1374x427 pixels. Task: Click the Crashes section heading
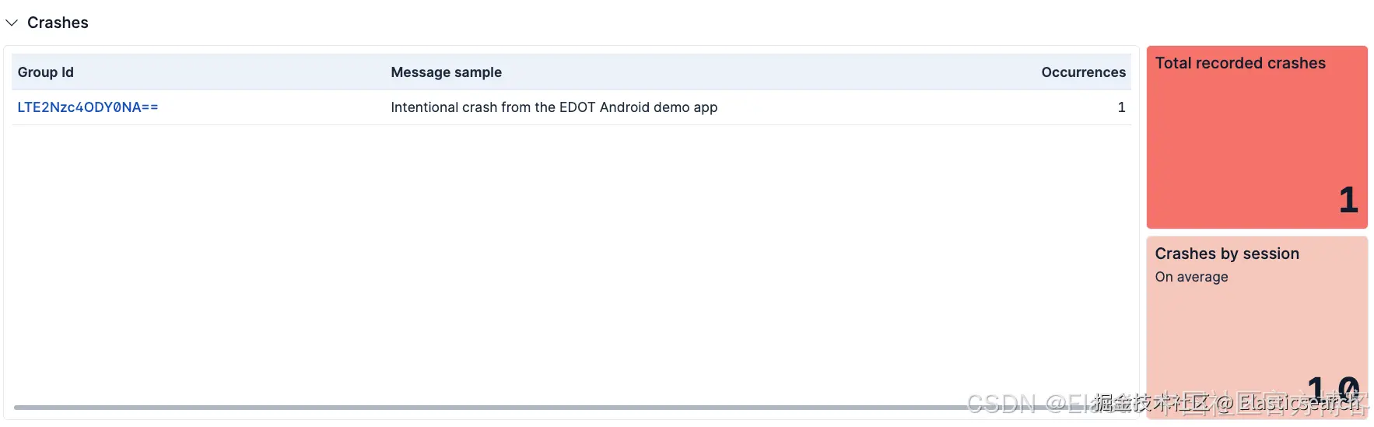58,23
